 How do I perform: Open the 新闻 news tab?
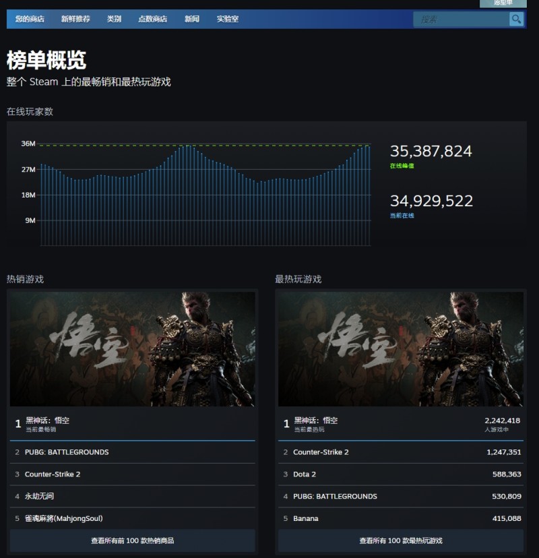coord(191,19)
